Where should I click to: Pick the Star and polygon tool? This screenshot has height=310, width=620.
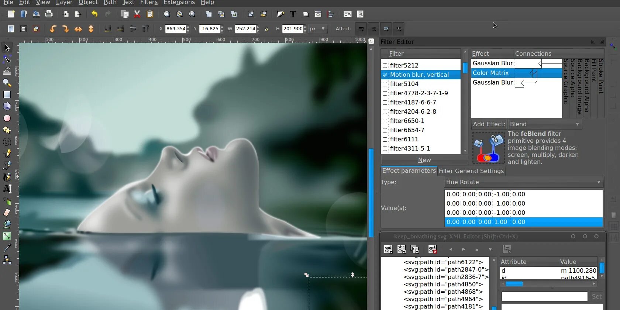7,130
